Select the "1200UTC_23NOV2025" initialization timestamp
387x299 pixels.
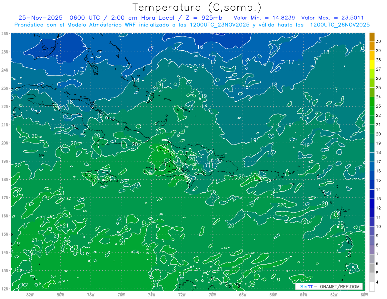point(219,25)
